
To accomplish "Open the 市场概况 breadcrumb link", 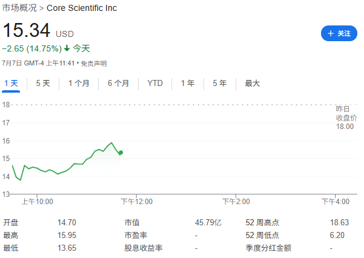I will pyautogui.click(x=19, y=8).
